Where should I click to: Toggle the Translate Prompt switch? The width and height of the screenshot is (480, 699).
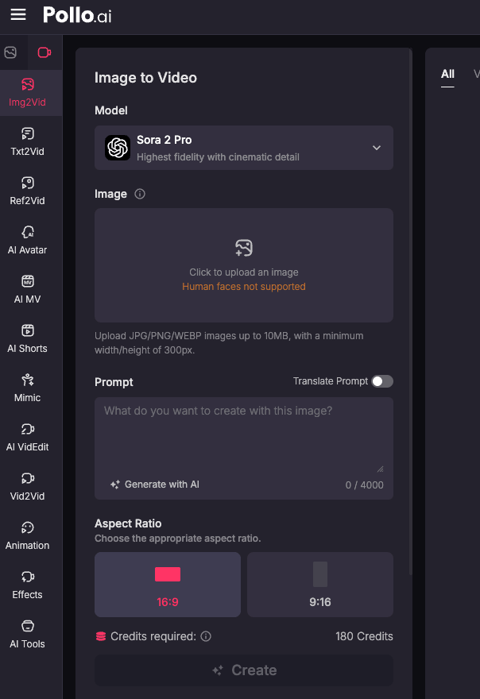tap(382, 381)
